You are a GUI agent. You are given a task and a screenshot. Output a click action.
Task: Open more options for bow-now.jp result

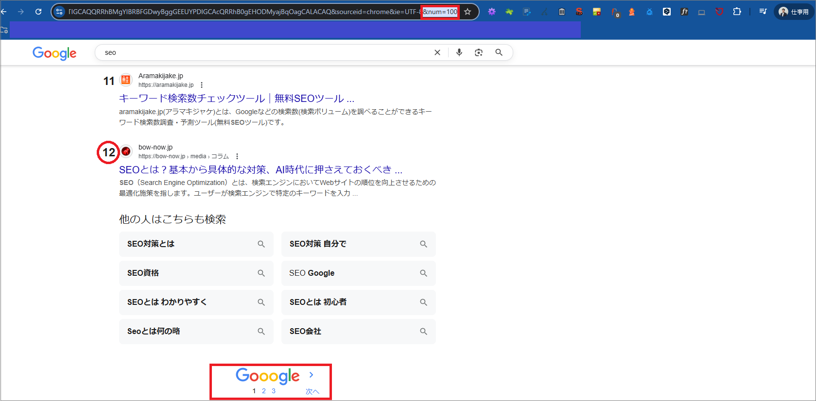coord(237,156)
